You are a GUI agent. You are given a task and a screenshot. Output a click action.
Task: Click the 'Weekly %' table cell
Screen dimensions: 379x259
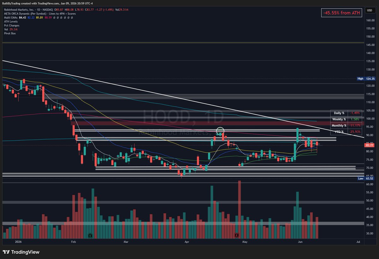click(x=339, y=119)
